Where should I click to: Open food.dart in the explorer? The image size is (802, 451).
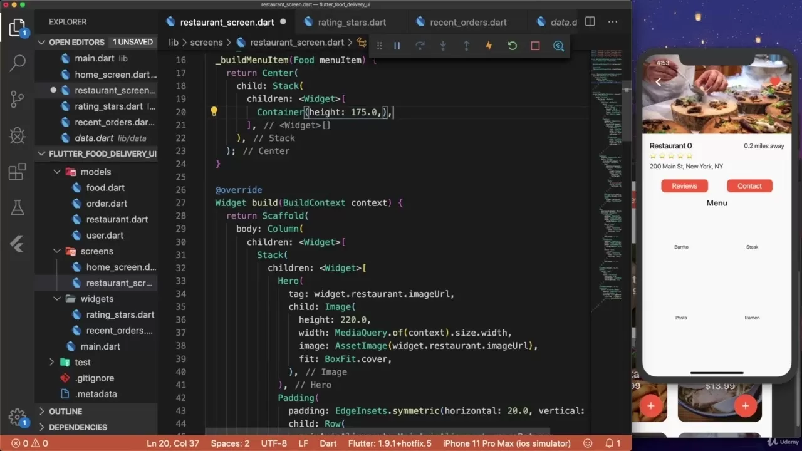coord(105,187)
